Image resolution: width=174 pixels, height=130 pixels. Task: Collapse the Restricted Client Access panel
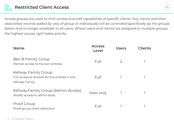click(166, 7)
